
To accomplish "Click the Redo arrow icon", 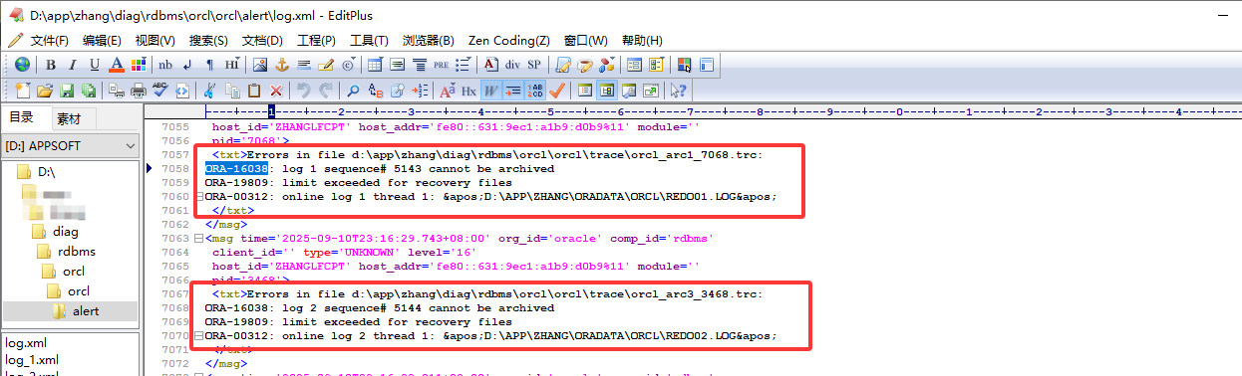I will [325, 91].
